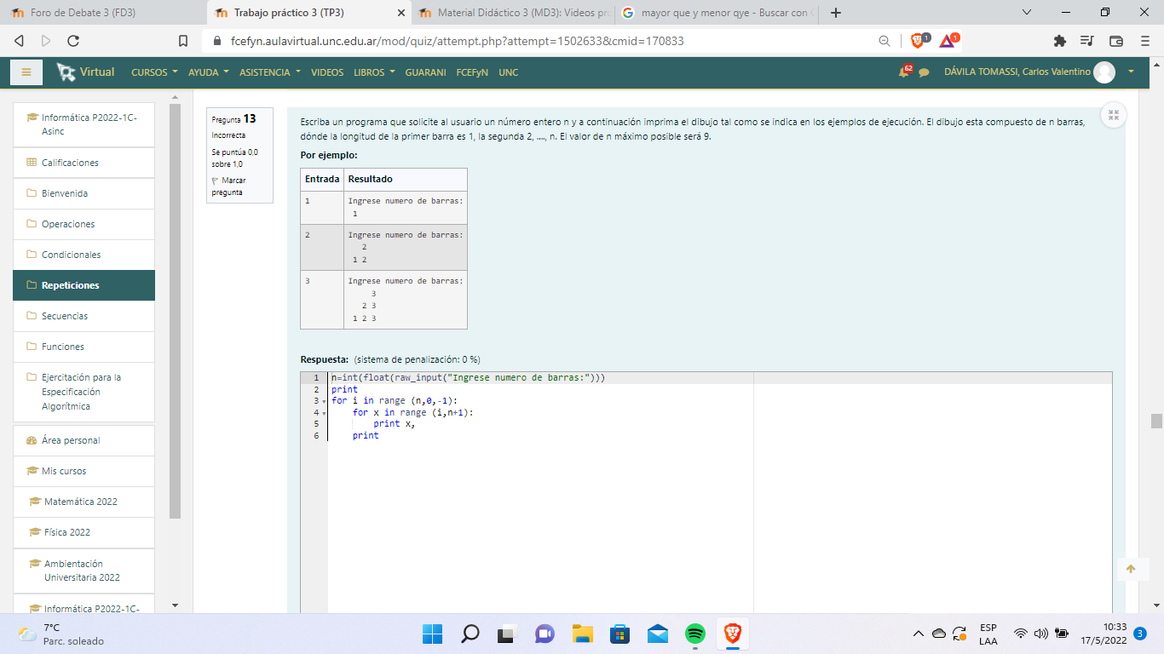Click the hamburger menu to toggle sidebar
1164x654 pixels.
point(26,72)
